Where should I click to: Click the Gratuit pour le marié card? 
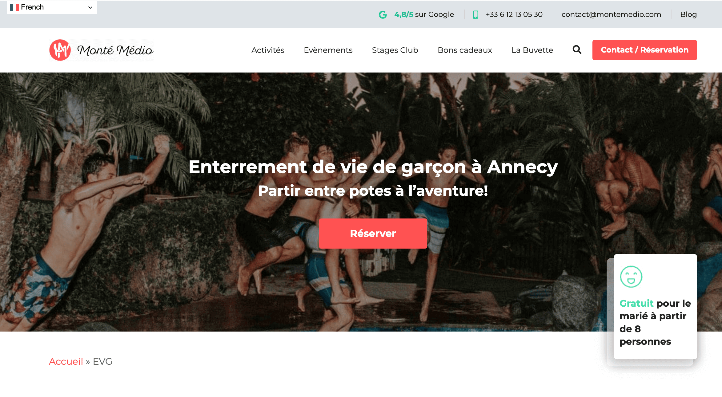click(x=655, y=307)
